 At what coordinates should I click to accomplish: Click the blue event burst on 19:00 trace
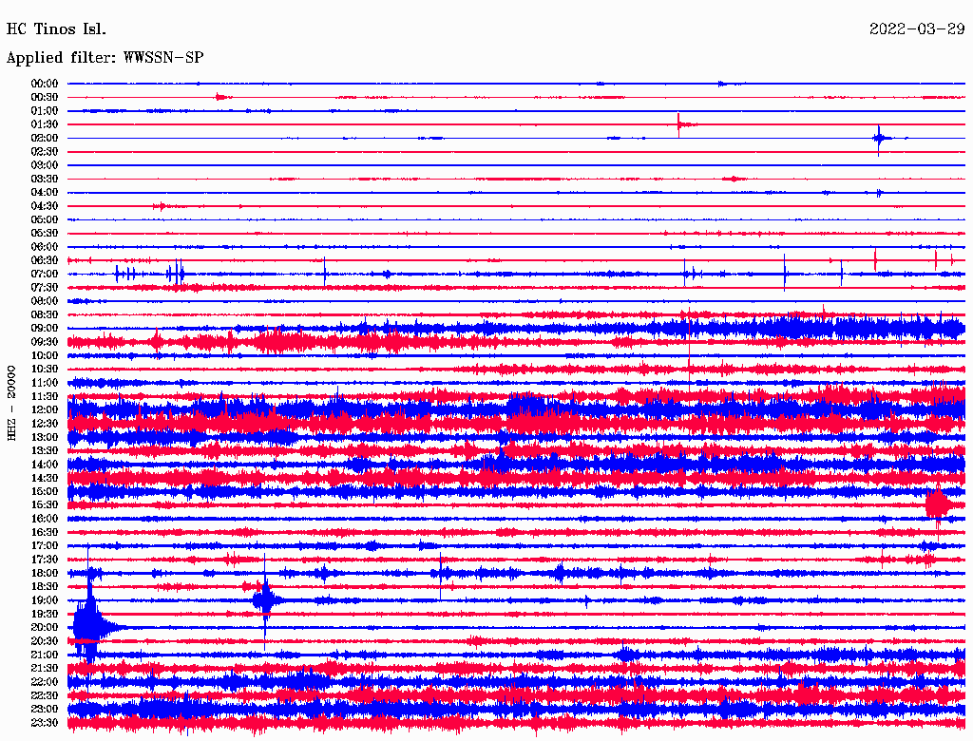pos(266,600)
